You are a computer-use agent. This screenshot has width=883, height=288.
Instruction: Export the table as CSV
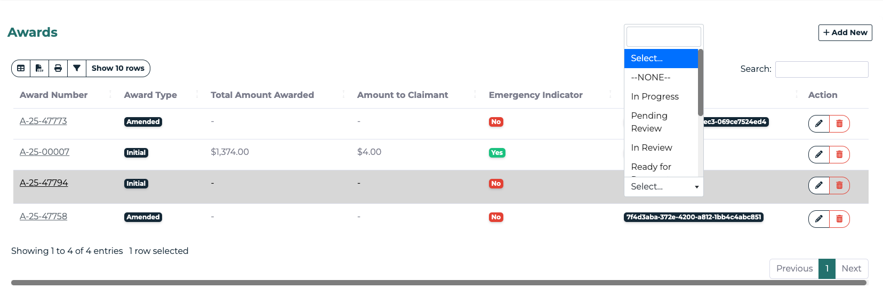pyautogui.click(x=39, y=68)
